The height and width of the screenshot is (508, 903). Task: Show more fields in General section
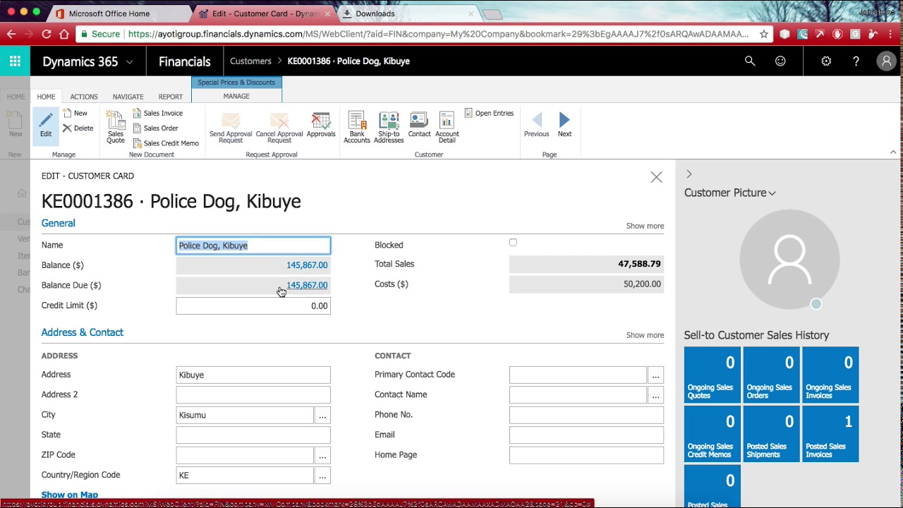click(x=645, y=226)
